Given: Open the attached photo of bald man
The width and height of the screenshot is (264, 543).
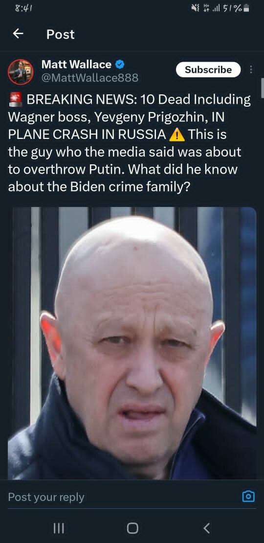Looking at the screenshot, I should pos(132,343).
